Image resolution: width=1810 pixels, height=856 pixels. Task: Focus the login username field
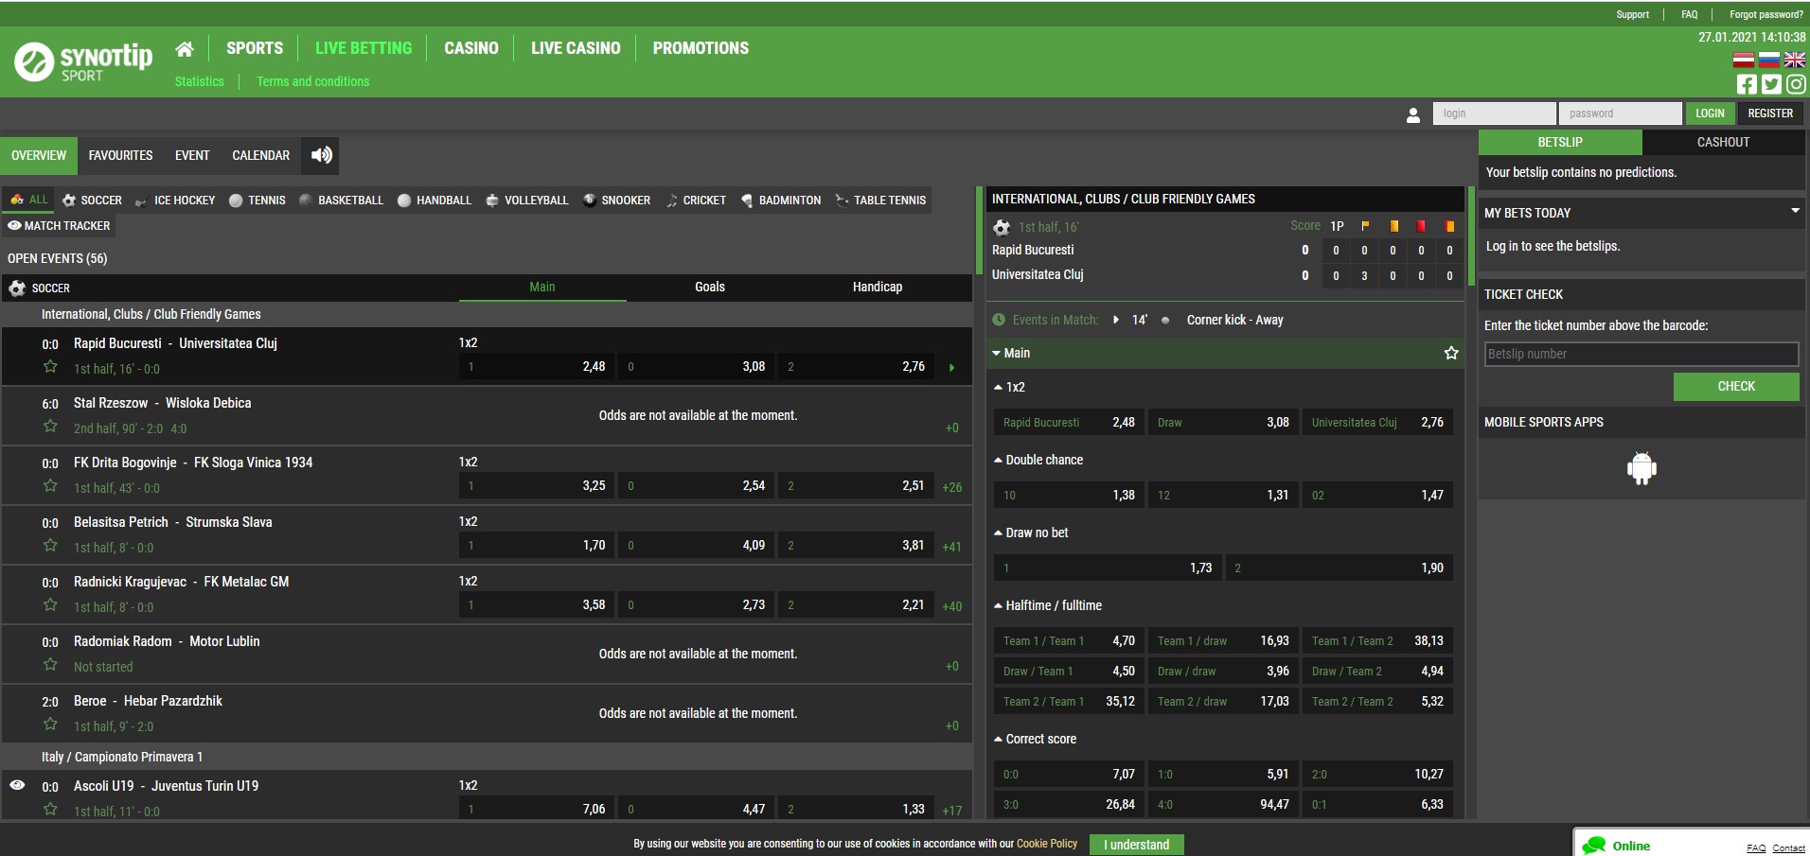pyautogui.click(x=1494, y=114)
